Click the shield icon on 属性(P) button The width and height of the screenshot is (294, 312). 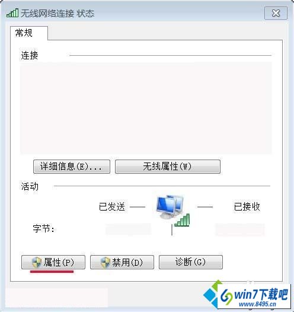tap(37, 262)
